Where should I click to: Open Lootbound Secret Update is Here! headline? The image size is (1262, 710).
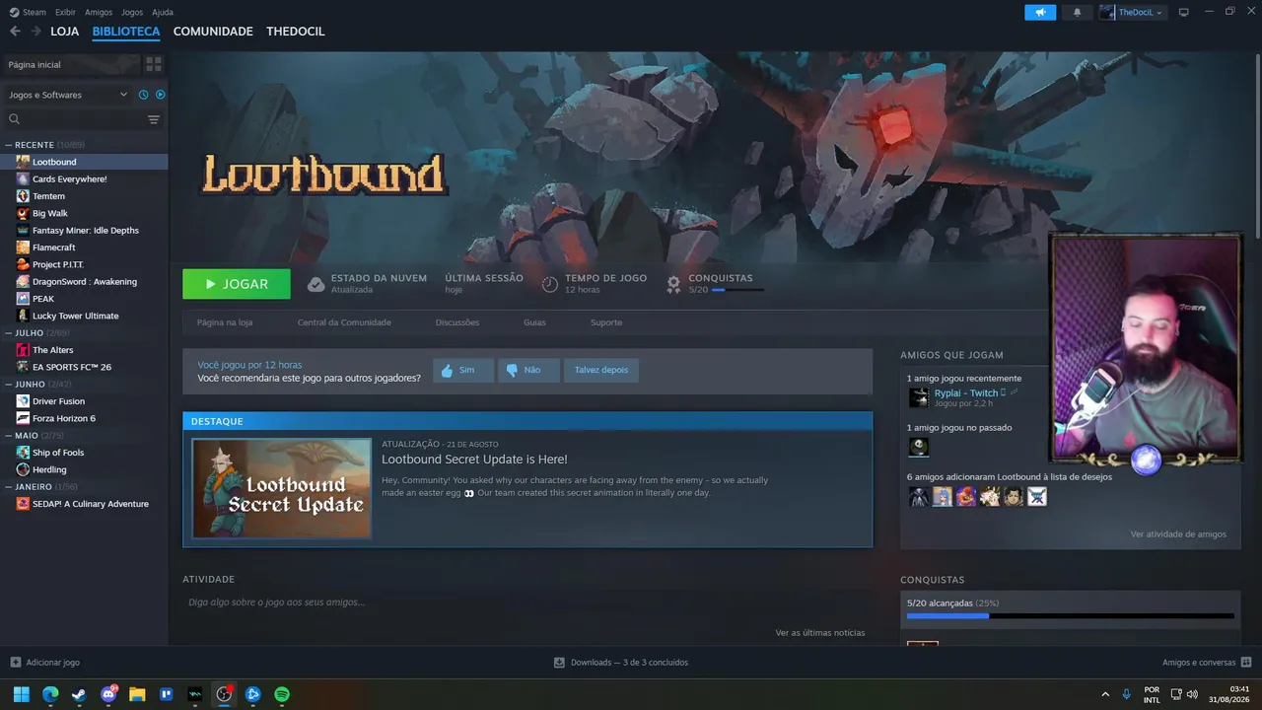474,460
